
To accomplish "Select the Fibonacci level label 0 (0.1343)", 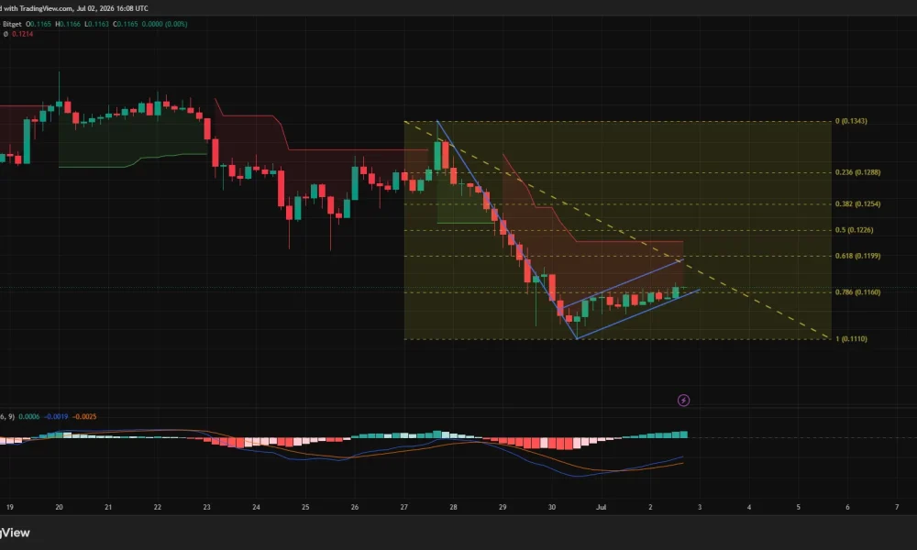I will coord(851,121).
